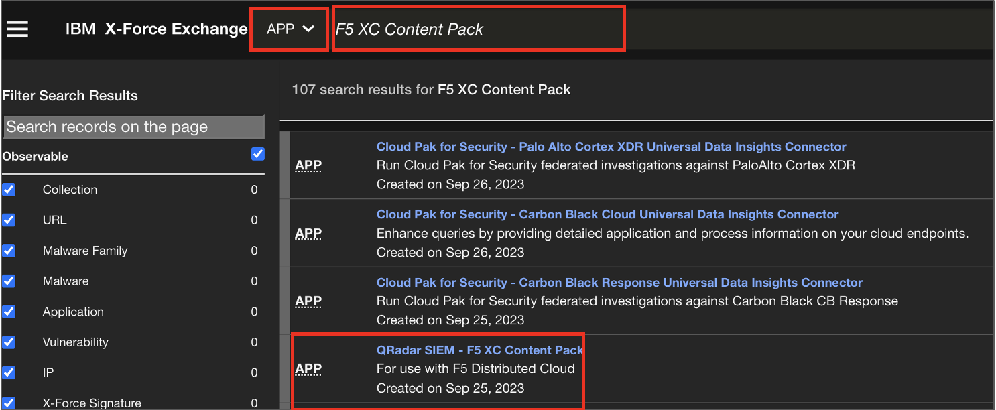Open the hamburger navigation menu
The image size is (996, 410).
(x=18, y=27)
